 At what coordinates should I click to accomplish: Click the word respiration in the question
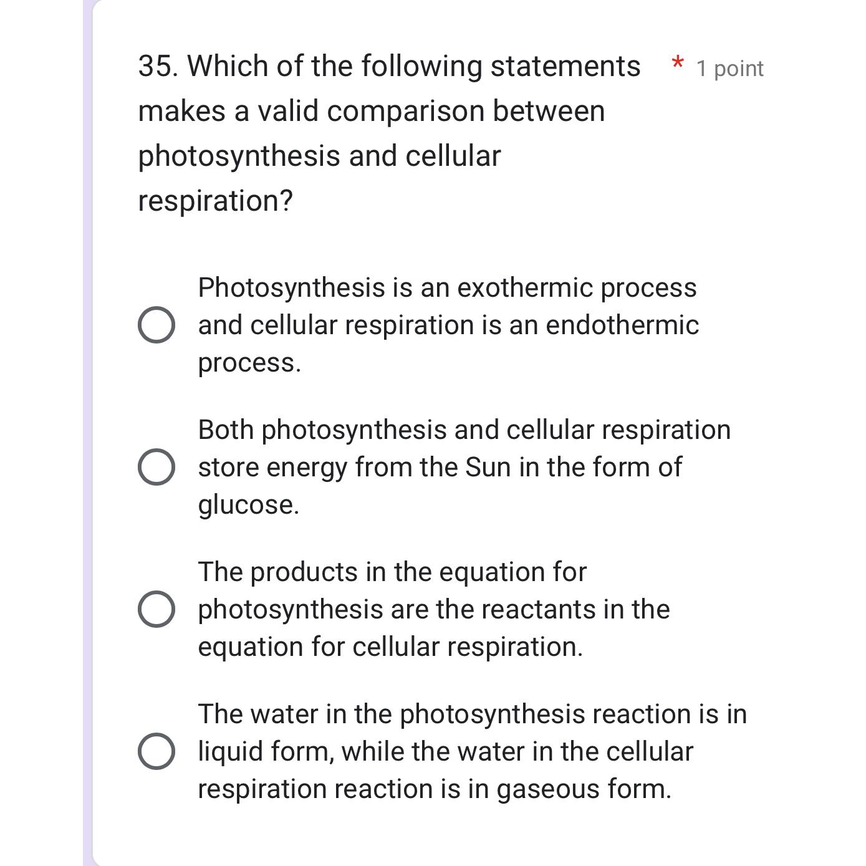pos(211,199)
